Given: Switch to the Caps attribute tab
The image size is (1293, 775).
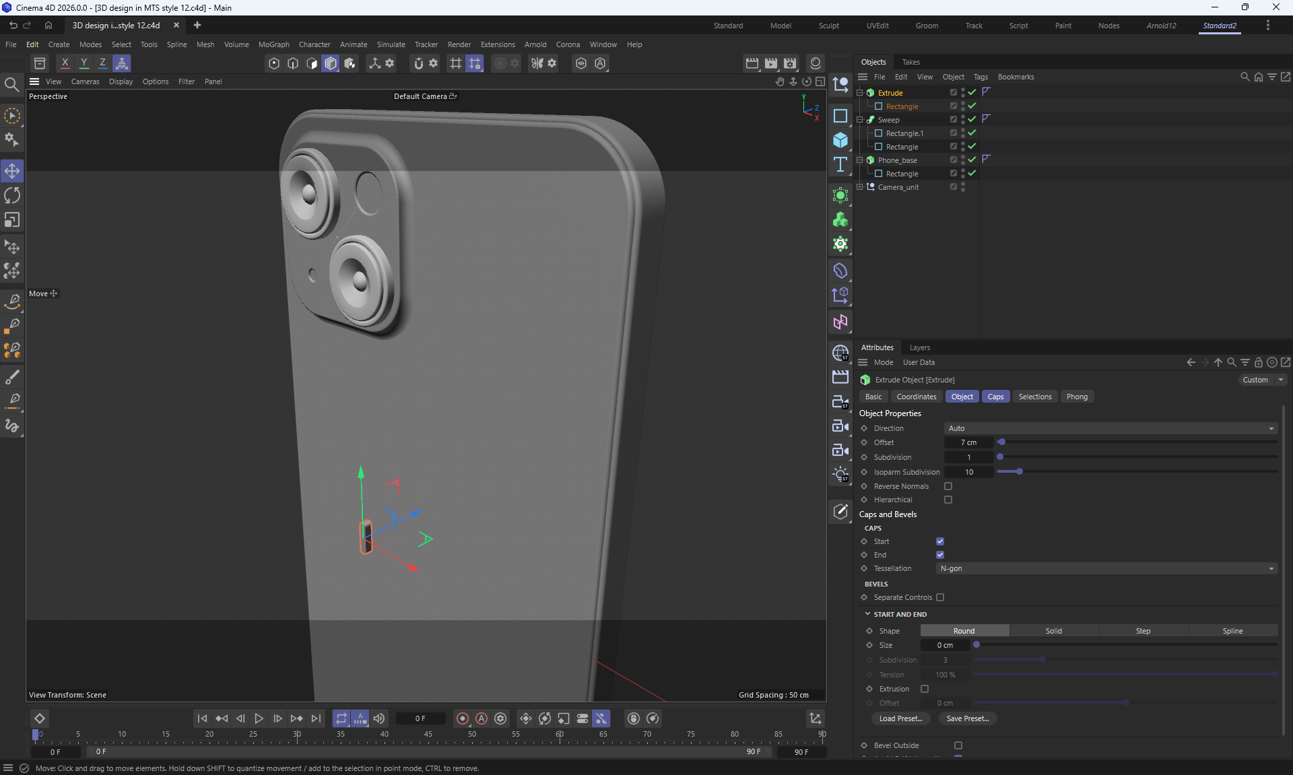Looking at the screenshot, I should 995,397.
